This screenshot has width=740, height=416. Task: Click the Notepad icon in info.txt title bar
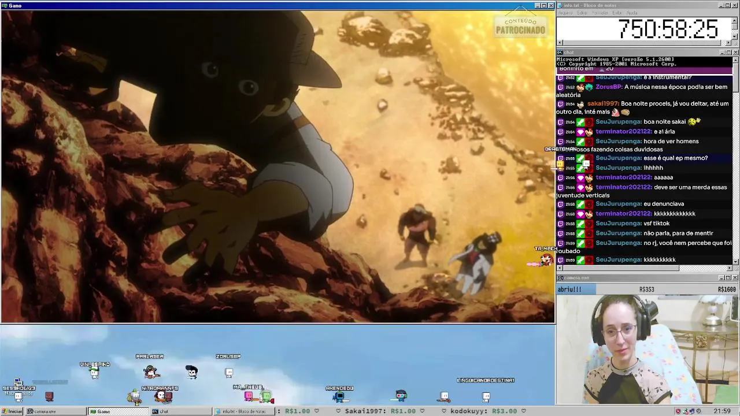tap(560, 5)
